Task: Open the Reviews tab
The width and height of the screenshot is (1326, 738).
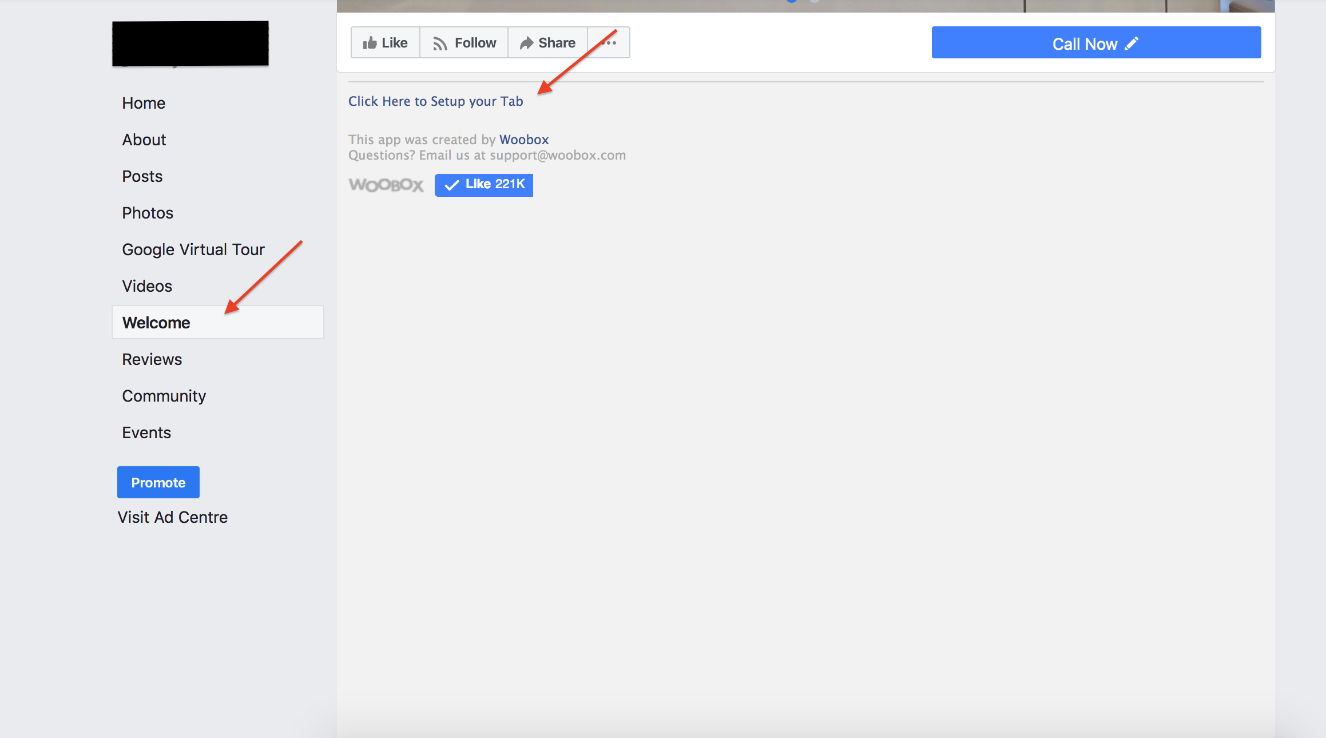Action: 152,359
